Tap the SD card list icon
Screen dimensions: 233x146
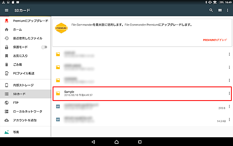click(6, 94)
